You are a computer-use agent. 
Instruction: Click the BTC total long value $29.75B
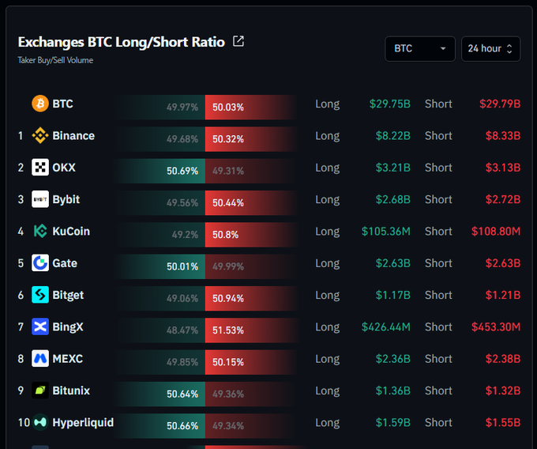pos(390,104)
